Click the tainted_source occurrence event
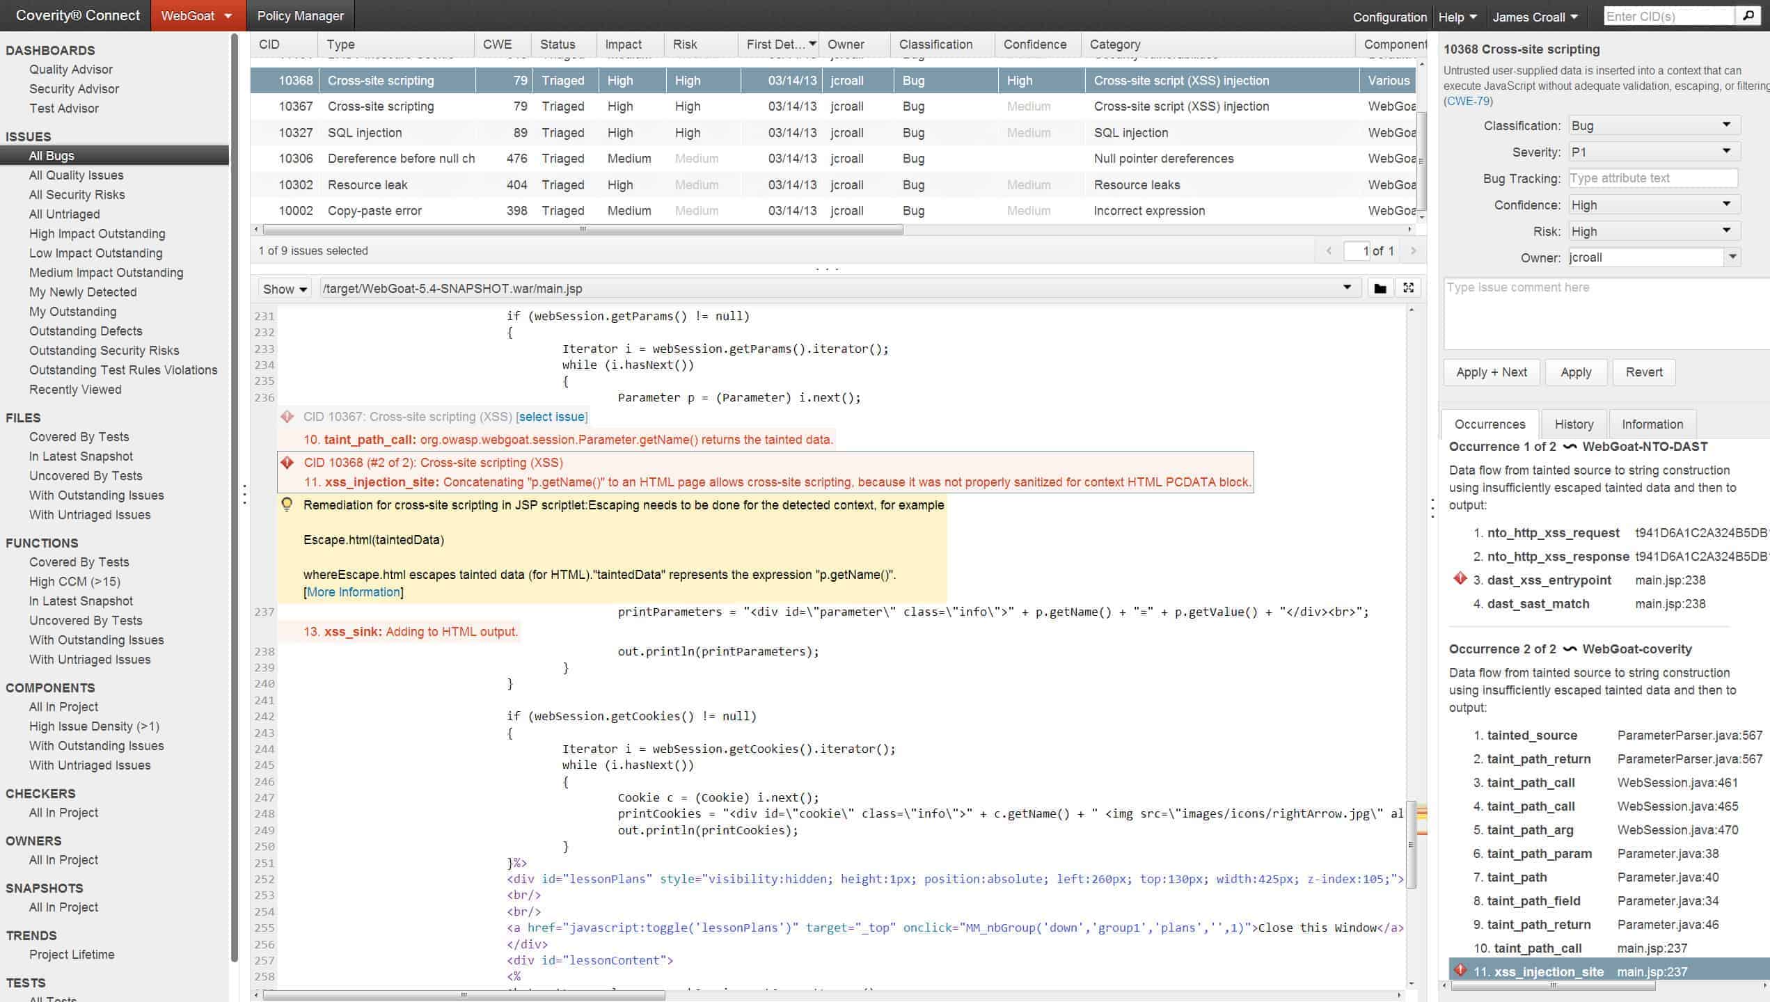 [x=1532, y=735]
